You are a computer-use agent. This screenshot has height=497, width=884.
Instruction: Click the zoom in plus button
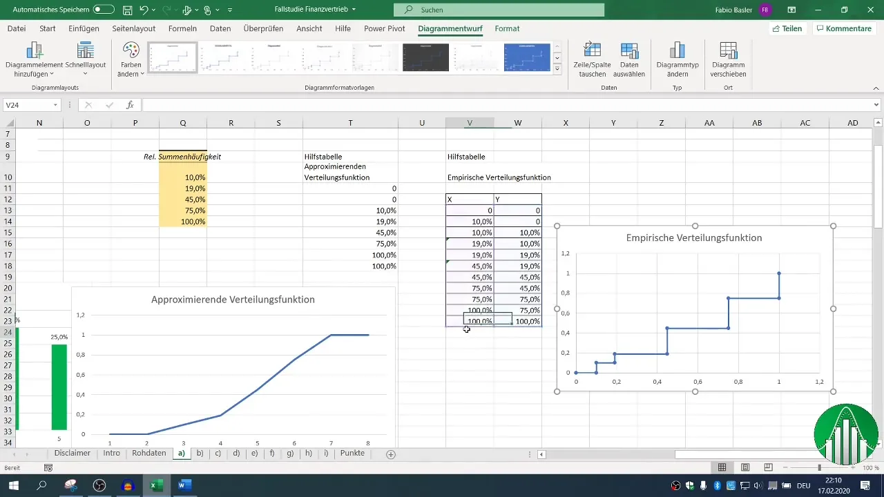coord(854,467)
